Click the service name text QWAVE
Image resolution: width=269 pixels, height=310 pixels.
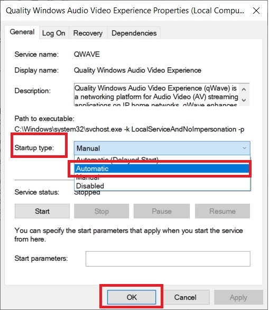click(x=87, y=55)
